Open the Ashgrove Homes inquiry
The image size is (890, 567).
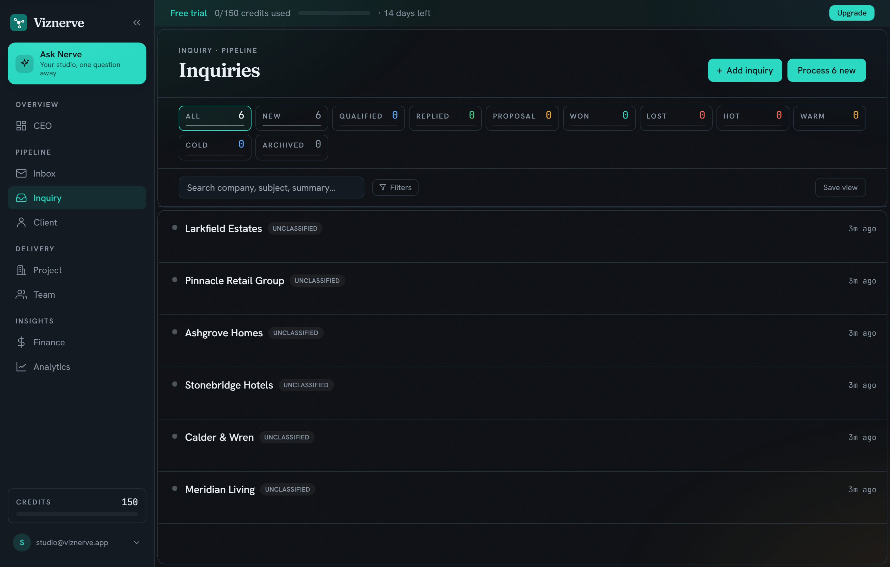(522, 341)
